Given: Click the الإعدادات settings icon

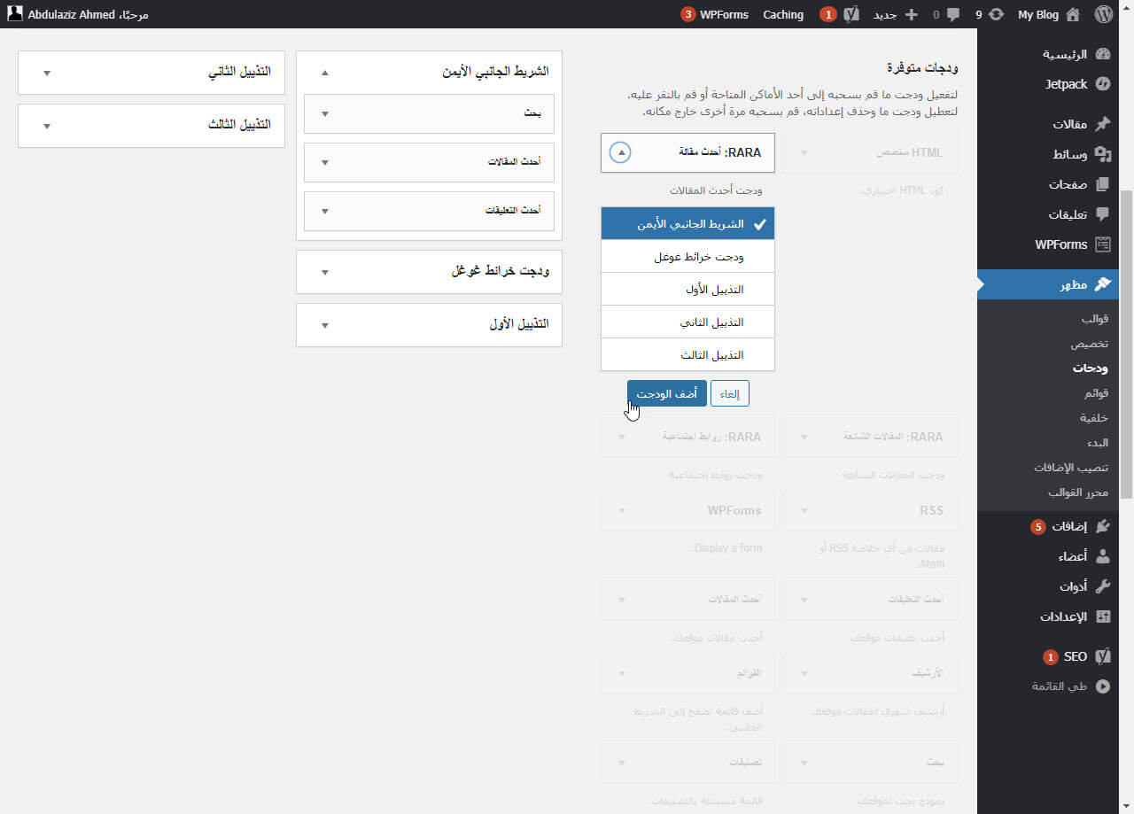Looking at the screenshot, I should [x=1102, y=616].
